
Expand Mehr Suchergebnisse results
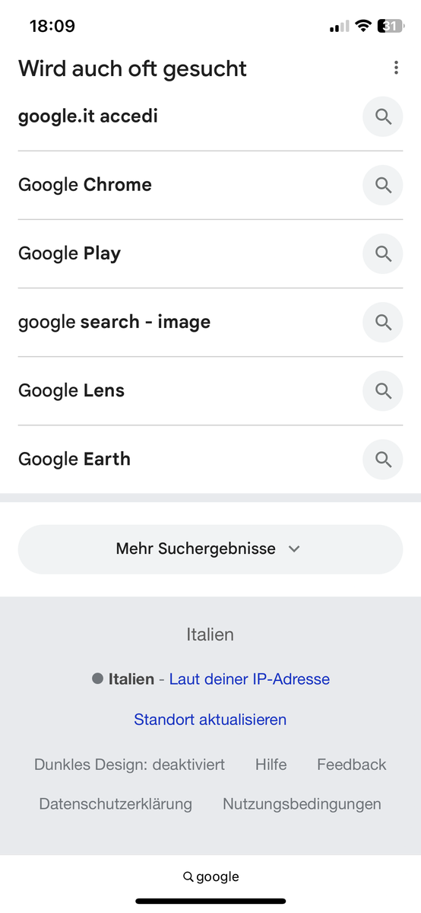click(210, 549)
